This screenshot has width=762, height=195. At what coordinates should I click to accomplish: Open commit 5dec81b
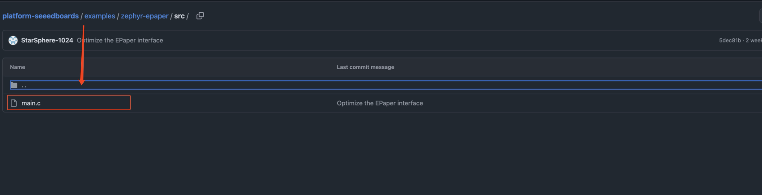(730, 41)
